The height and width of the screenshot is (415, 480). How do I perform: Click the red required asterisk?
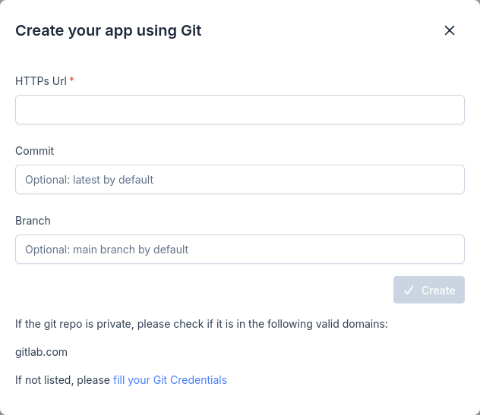point(72,81)
